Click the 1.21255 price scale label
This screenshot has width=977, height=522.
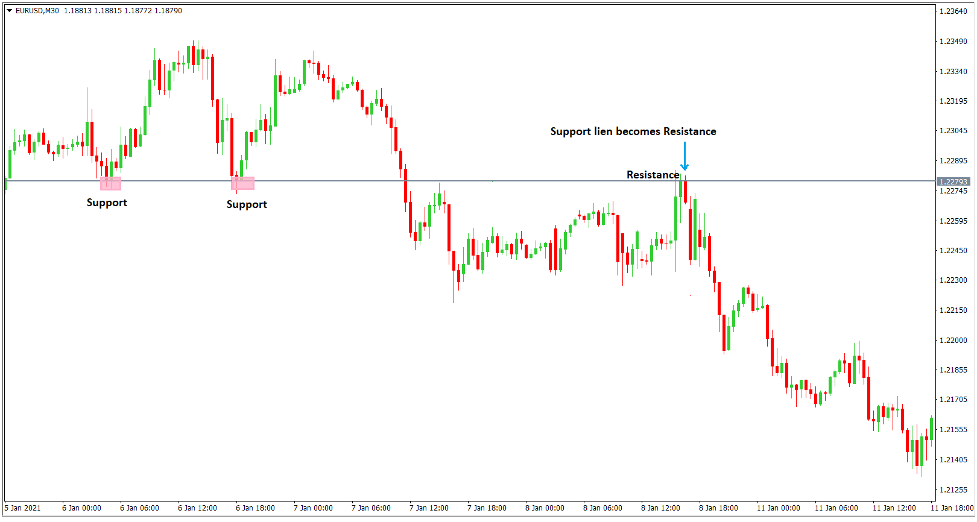click(953, 489)
